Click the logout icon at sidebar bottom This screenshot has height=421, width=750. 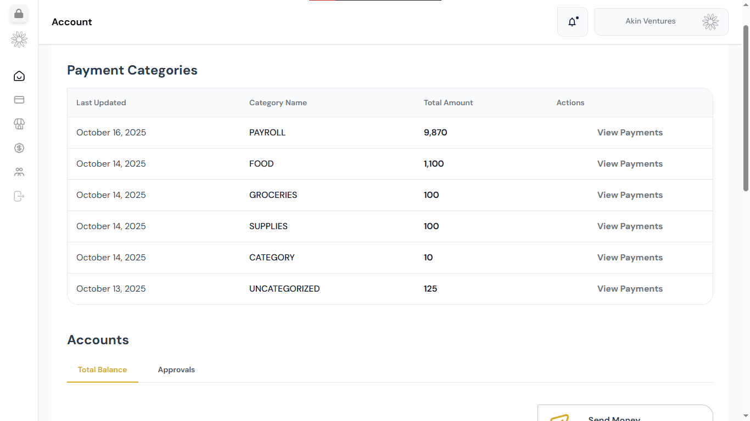pyautogui.click(x=19, y=196)
